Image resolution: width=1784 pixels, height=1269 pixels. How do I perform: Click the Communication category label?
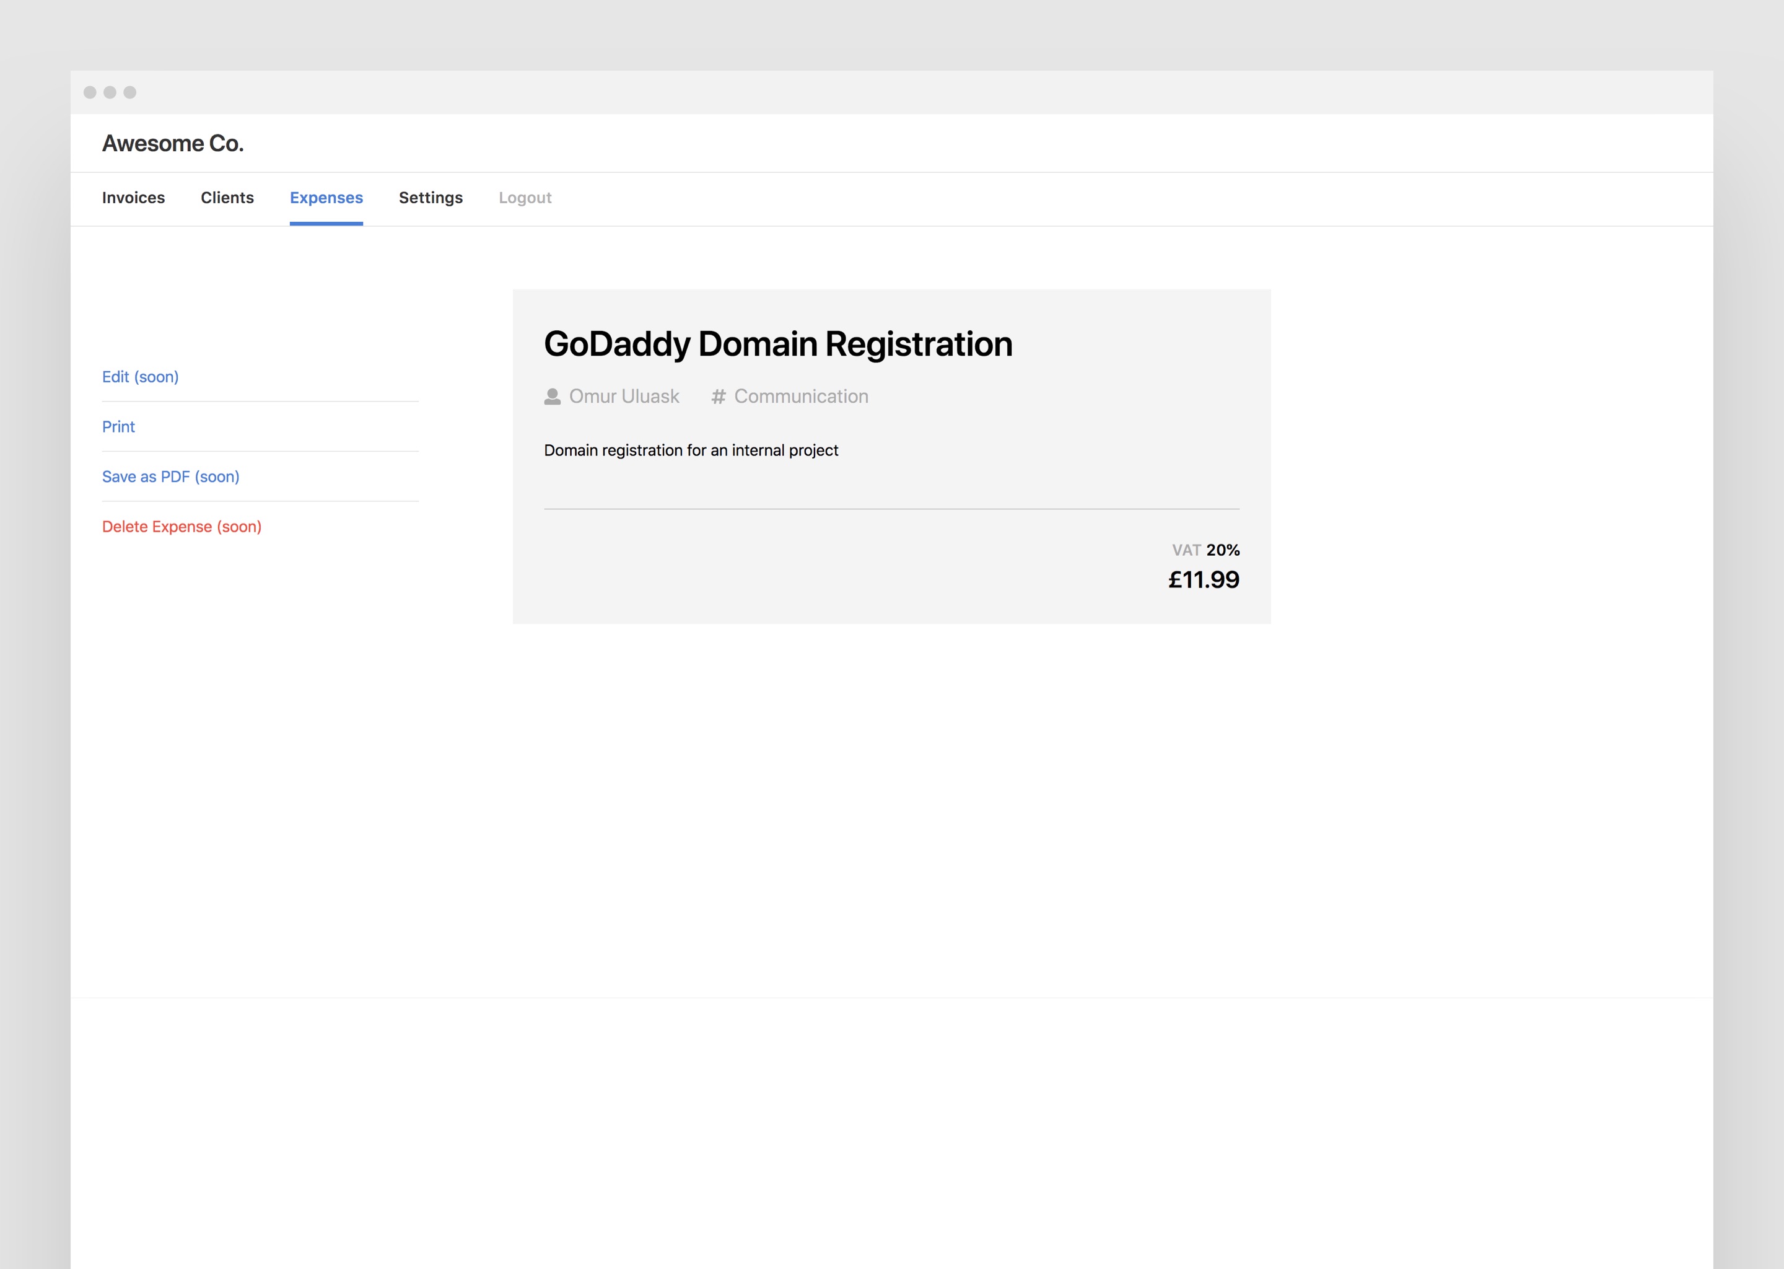click(802, 396)
